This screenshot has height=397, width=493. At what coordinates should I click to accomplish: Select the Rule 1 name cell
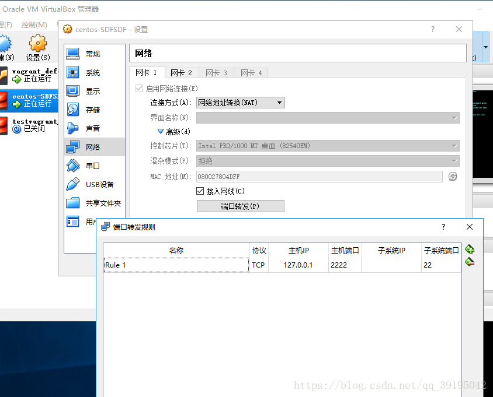click(176, 265)
